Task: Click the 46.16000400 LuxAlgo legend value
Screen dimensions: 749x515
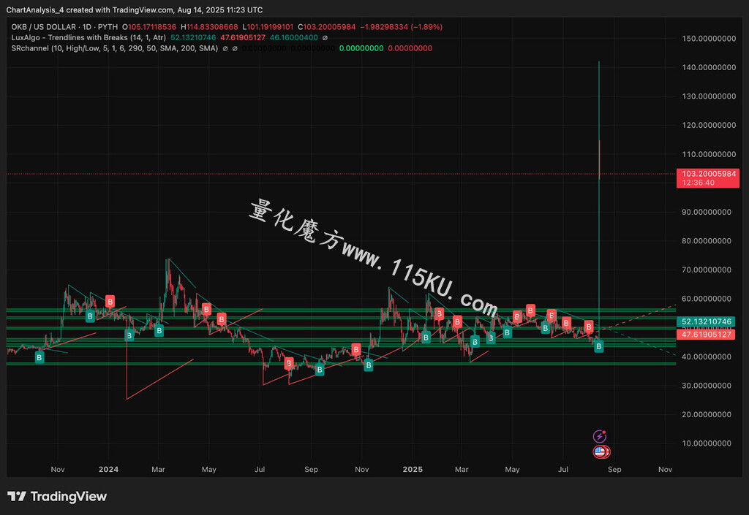Action: pos(294,38)
